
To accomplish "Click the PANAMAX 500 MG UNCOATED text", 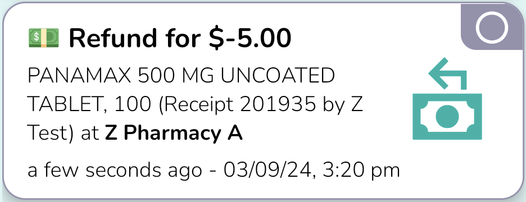I will pos(181,76).
